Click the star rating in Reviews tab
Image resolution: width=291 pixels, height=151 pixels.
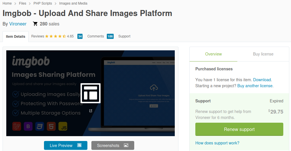pos(55,36)
